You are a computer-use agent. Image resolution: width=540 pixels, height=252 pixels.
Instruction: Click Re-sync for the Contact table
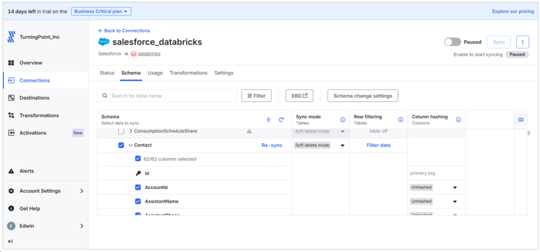(x=272, y=145)
